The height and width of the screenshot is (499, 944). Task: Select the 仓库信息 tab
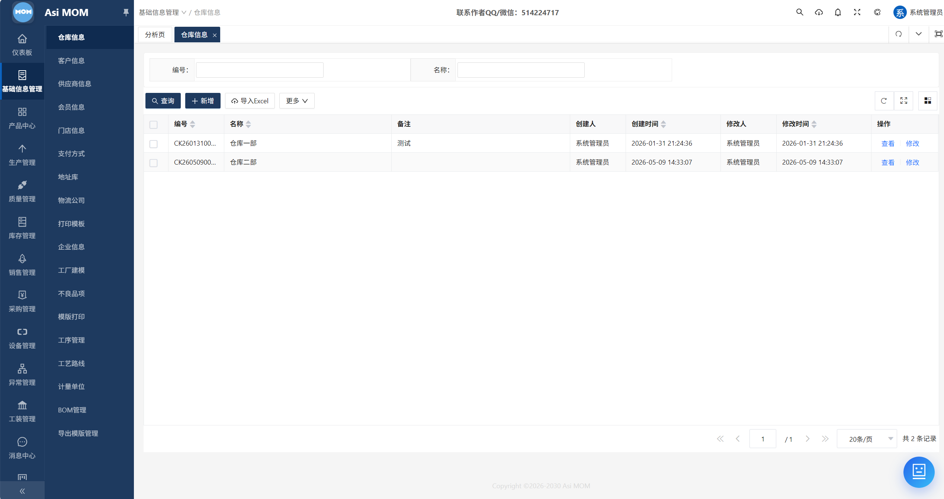(194, 35)
